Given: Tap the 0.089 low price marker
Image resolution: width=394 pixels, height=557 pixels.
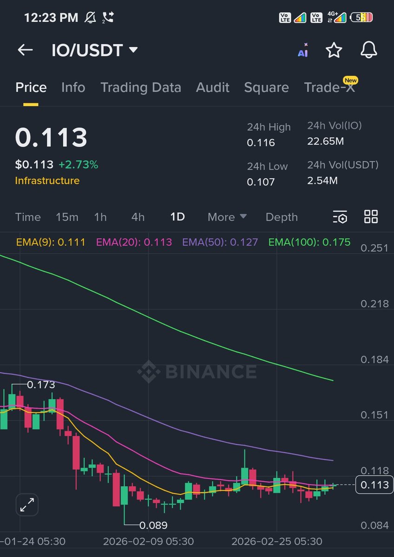Looking at the screenshot, I should point(153,525).
